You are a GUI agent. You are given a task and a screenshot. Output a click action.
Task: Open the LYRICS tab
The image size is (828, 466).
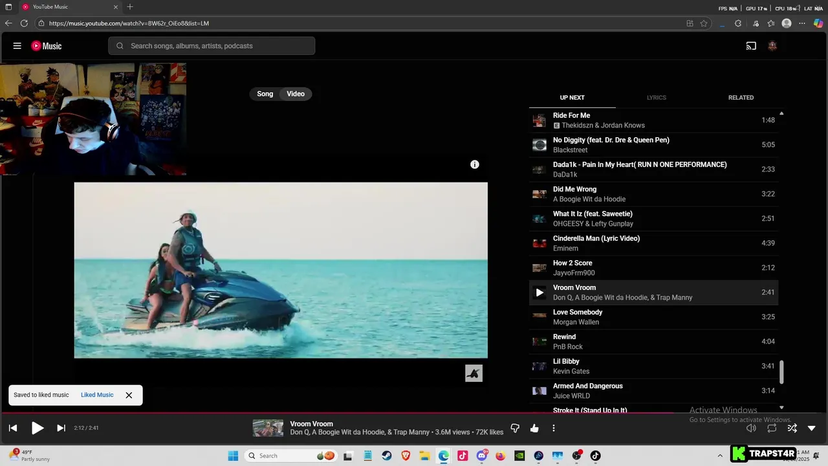tap(657, 98)
